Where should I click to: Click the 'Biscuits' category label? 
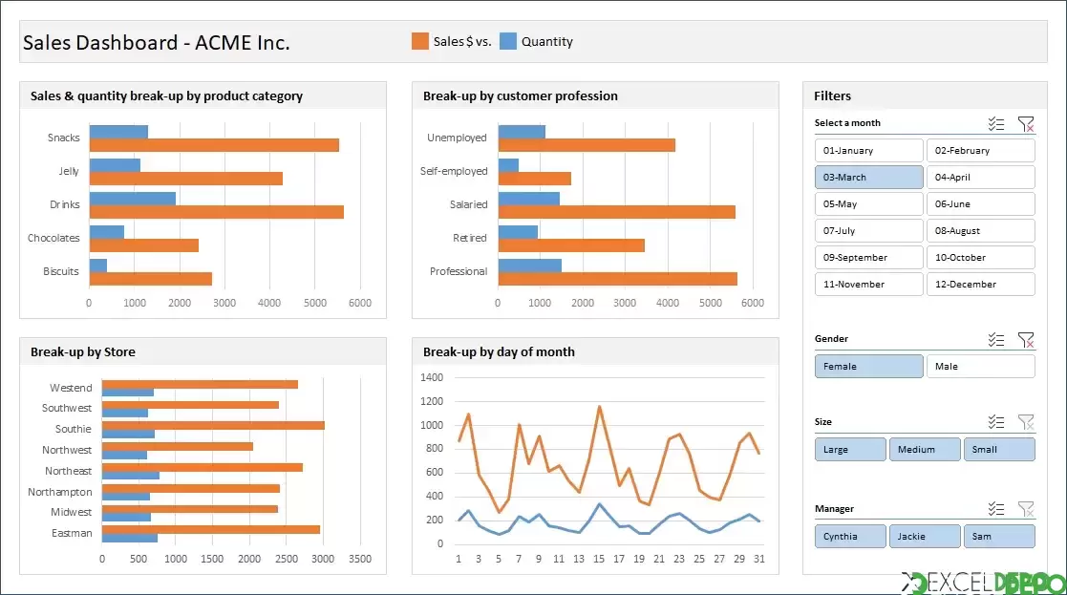point(60,271)
